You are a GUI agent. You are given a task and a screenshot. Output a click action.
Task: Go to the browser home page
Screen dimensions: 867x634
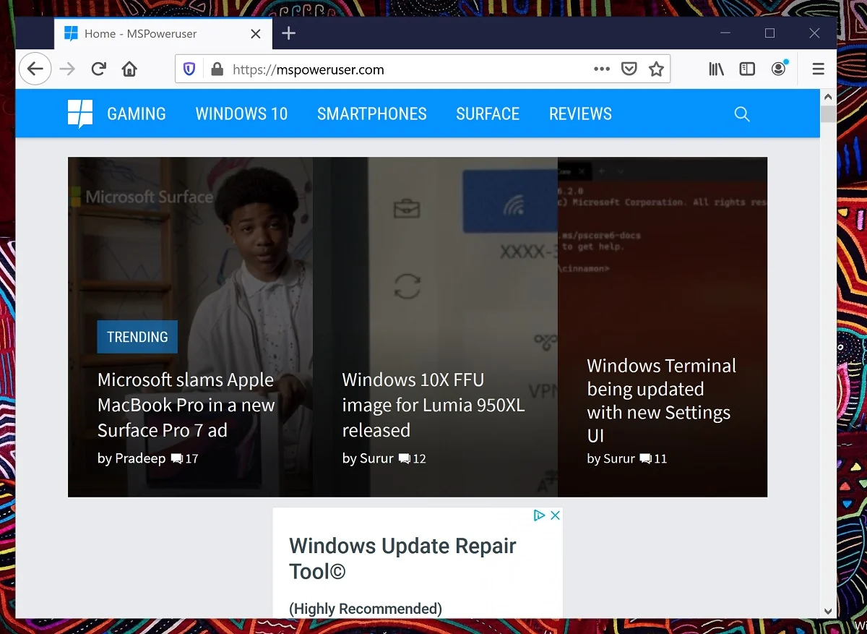129,69
